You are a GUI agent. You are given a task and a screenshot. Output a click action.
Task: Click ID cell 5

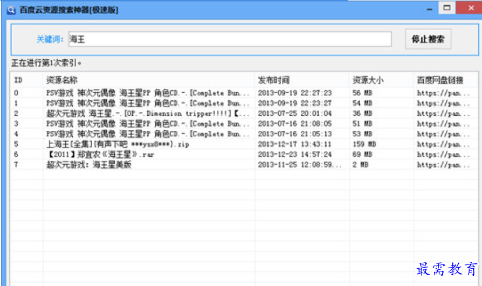click(x=16, y=144)
